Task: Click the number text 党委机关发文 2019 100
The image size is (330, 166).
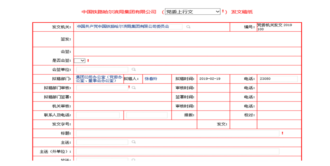Action: pos(275,27)
